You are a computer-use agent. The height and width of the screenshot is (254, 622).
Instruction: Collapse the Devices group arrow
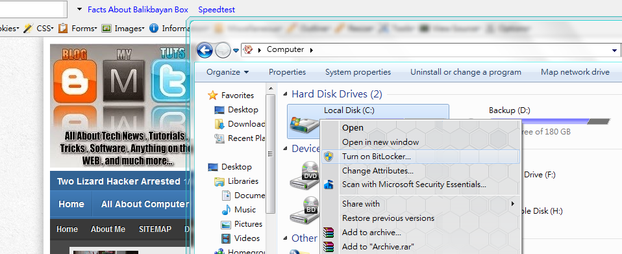coord(286,149)
